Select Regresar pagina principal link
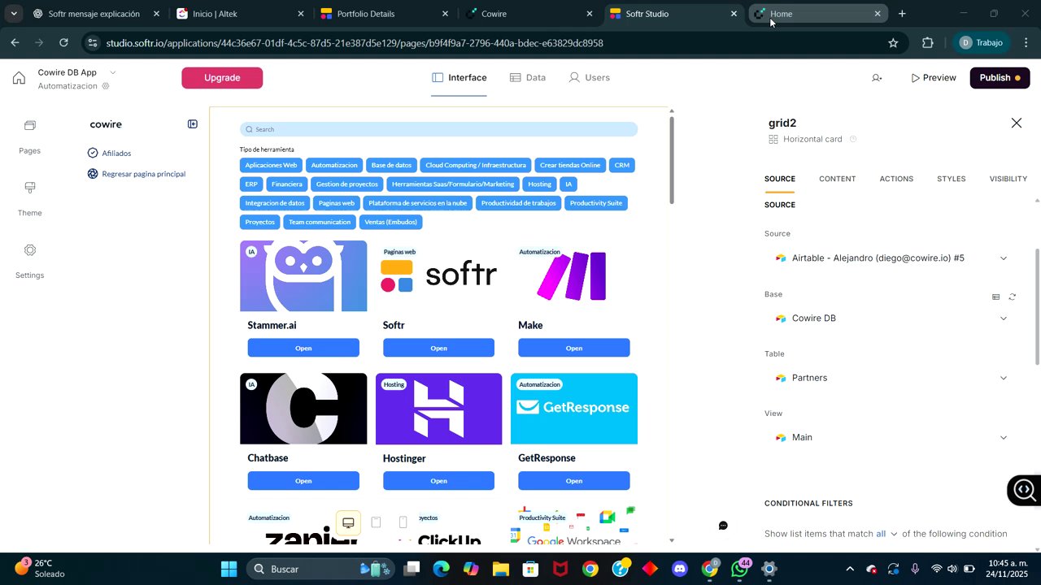 [137, 174]
